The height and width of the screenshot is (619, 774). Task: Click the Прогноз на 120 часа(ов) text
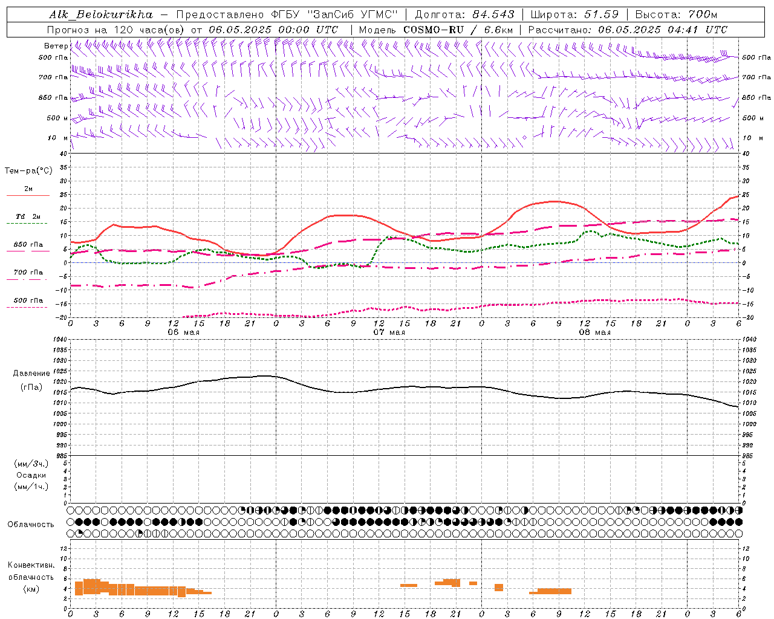click(115, 30)
